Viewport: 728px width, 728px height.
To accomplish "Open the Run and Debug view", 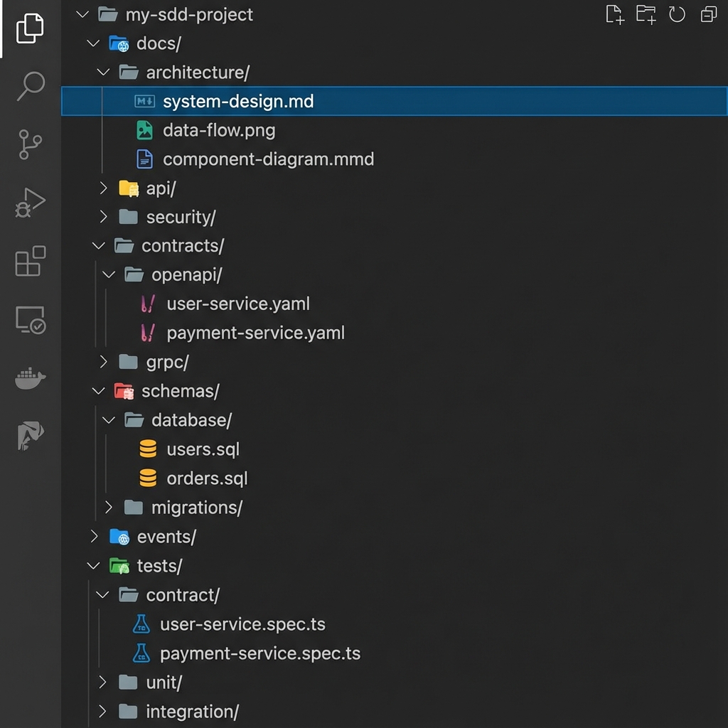I will click(29, 203).
